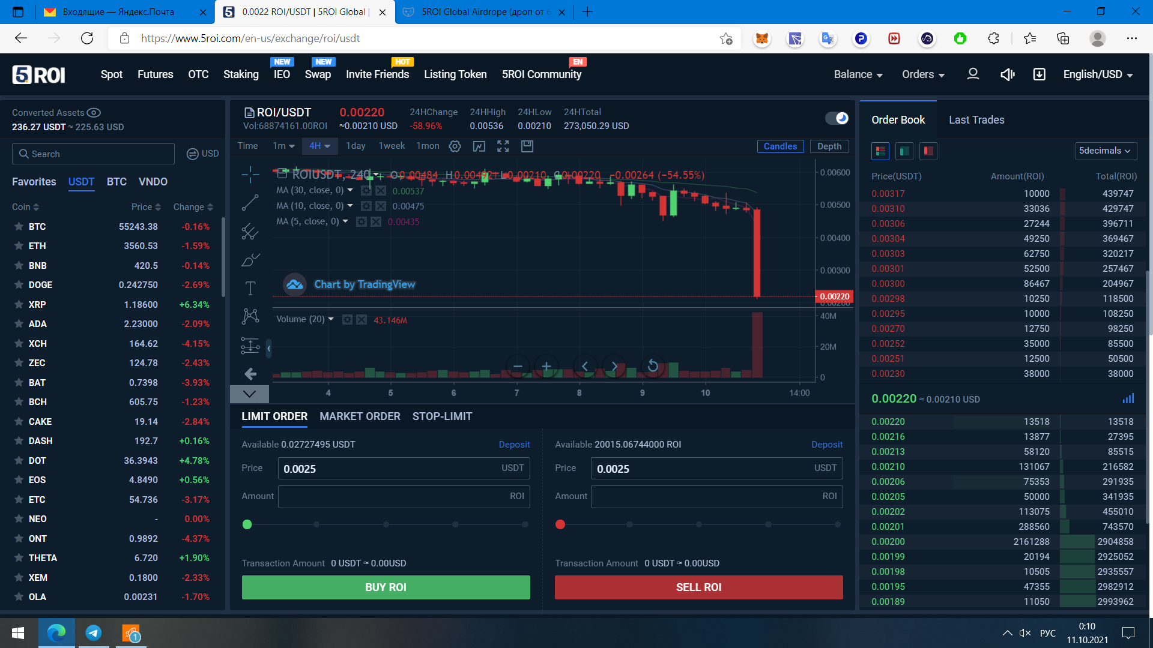This screenshot has height=648, width=1153.
Task: Switch to the STOP-LIMIT tab
Action: [x=442, y=416]
